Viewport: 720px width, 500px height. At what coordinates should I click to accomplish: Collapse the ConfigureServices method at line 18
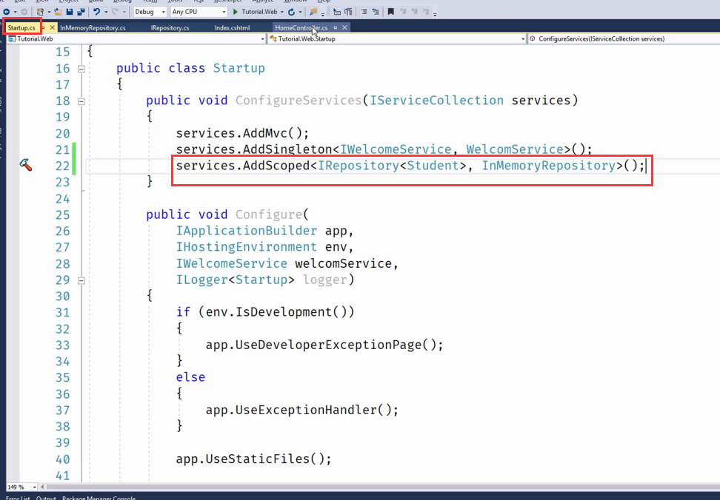tap(81, 101)
